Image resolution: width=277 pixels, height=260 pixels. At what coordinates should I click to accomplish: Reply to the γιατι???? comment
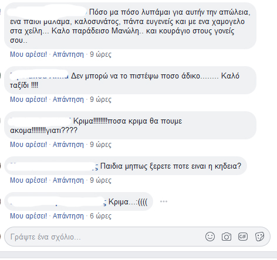[68, 145]
